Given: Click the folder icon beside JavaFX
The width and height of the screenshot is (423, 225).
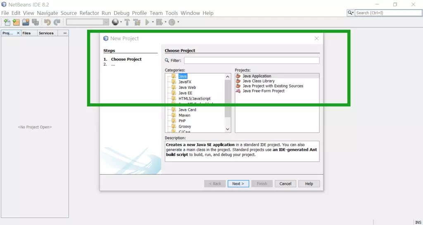Looking at the screenshot, I should point(174,82).
